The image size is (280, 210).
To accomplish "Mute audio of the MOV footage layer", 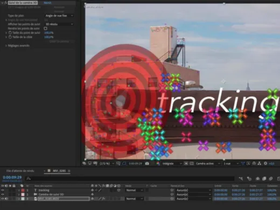I will tap(6, 199).
